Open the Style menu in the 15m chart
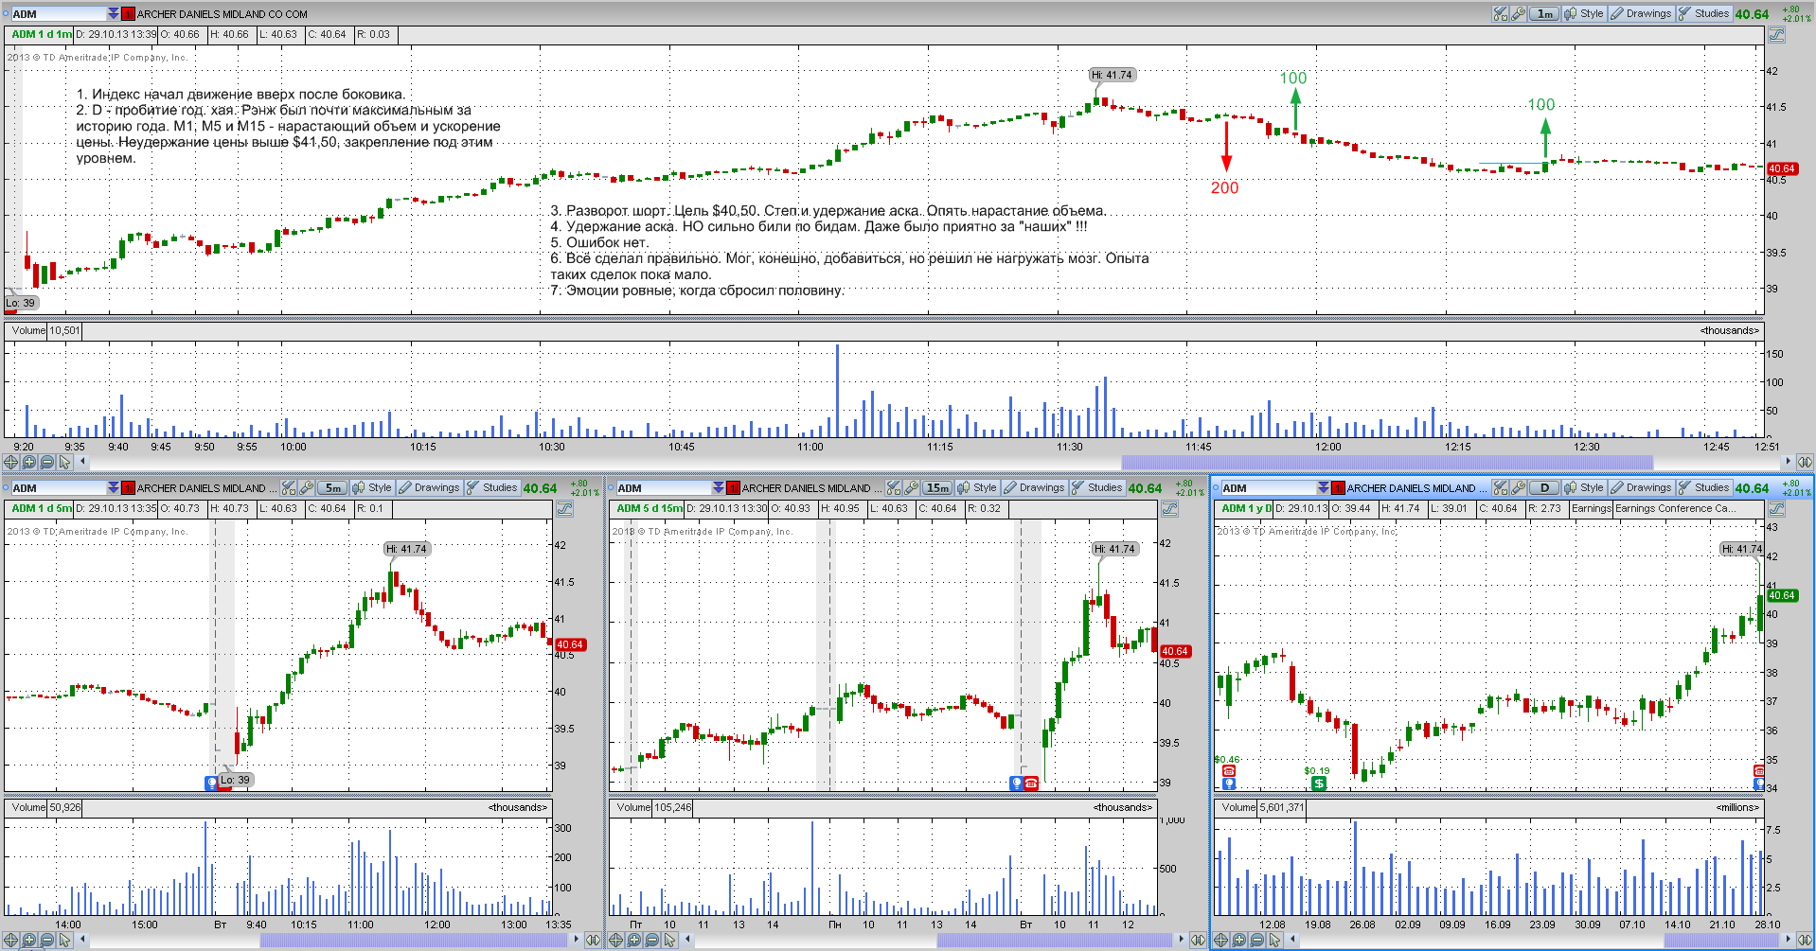Screen dimensions: 1816x951 click(x=977, y=487)
